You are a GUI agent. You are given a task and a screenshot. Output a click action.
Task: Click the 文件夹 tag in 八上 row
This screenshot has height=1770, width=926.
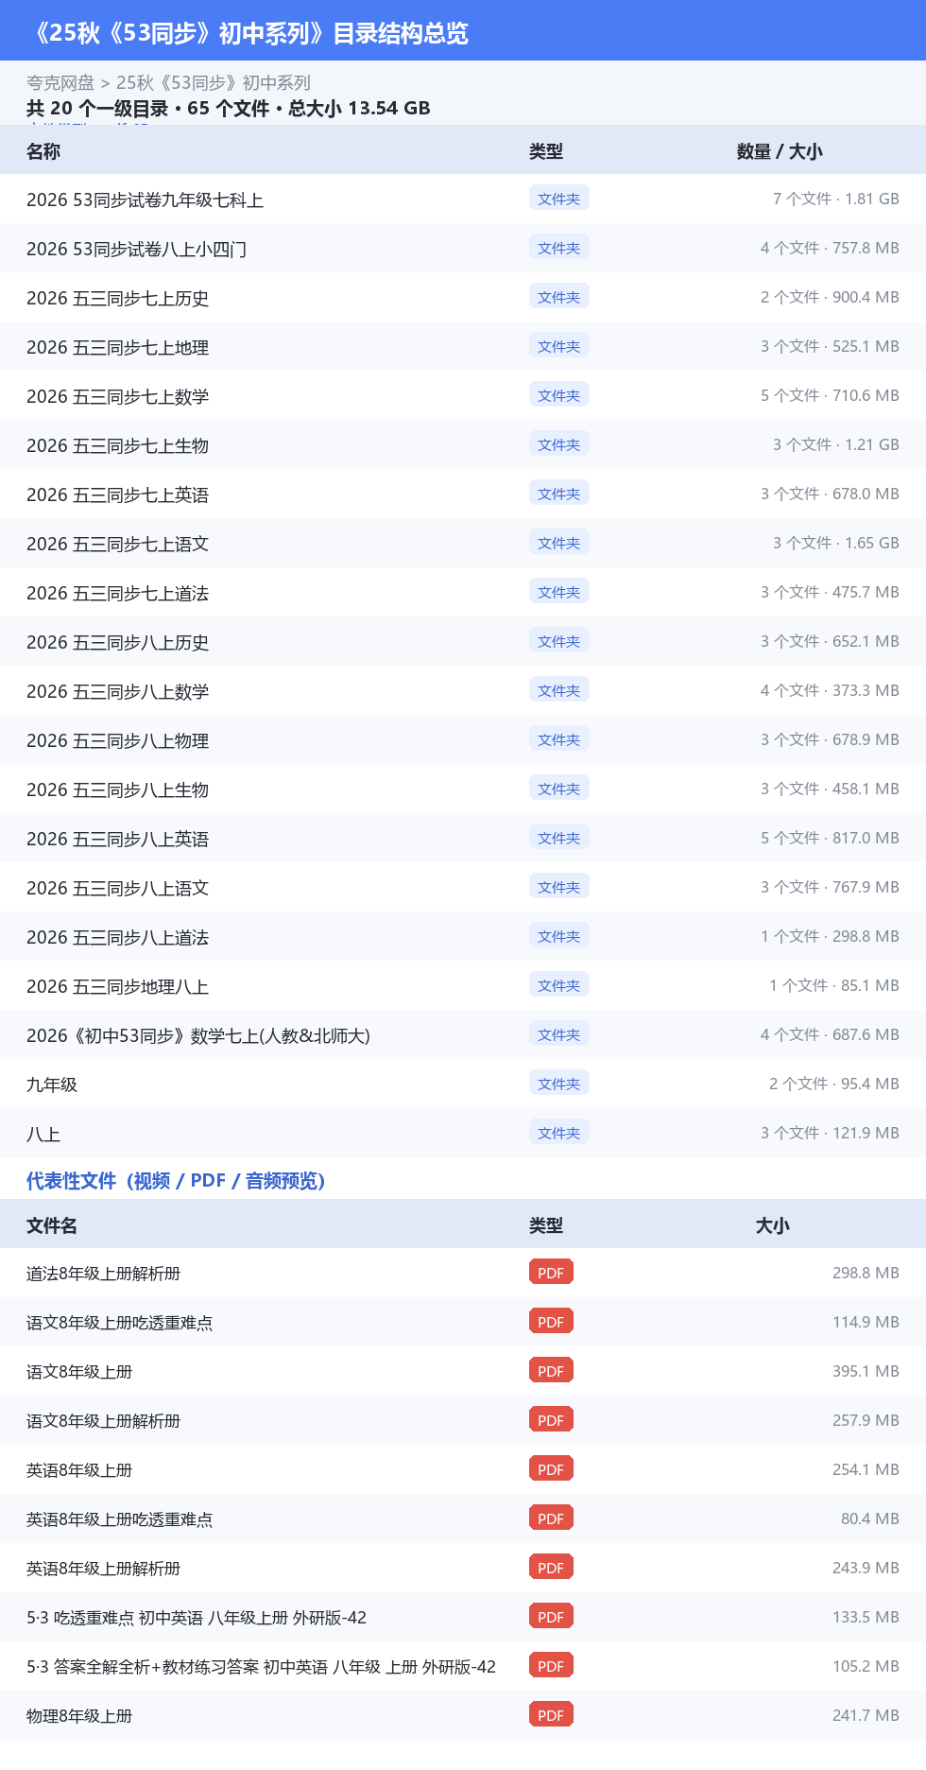[x=559, y=1133]
